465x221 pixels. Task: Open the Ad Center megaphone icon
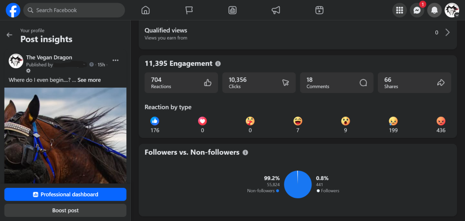[276, 10]
